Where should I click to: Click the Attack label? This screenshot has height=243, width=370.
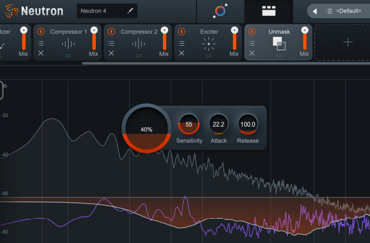[x=219, y=141]
